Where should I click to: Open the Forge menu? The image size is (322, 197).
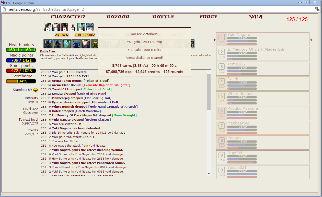point(209,17)
